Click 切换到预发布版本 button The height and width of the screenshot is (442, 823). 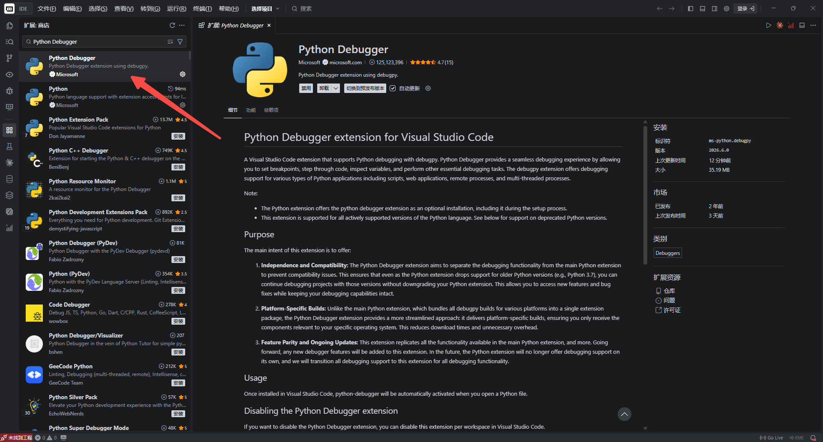(365, 88)
